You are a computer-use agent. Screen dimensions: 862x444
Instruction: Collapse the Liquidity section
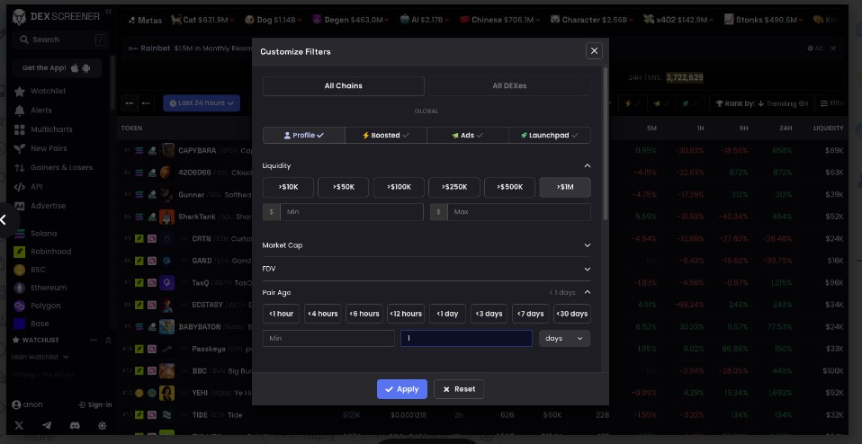(588, 165)
